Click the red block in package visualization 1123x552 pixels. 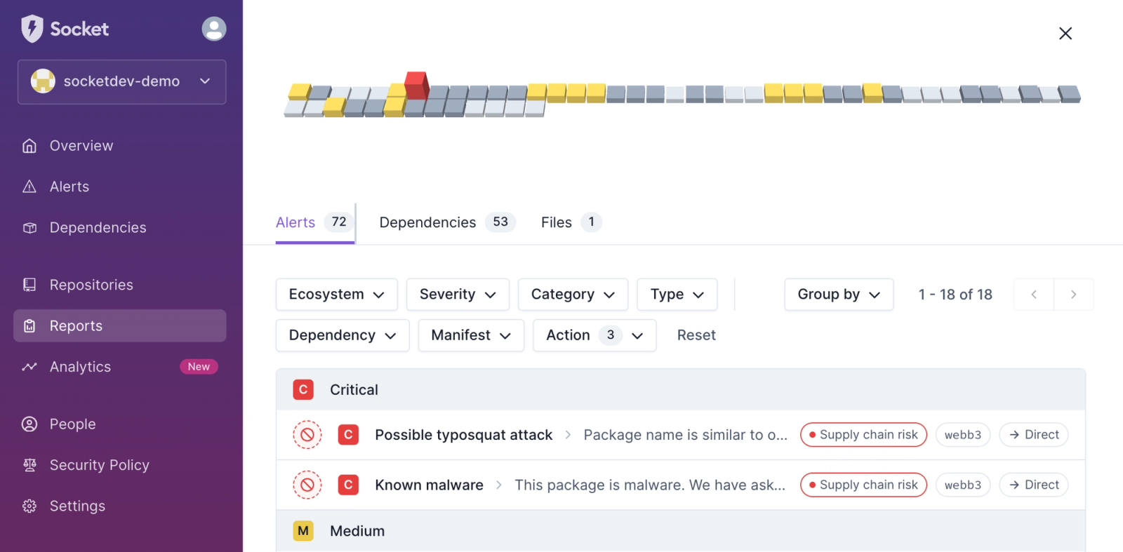coord(416,85)
